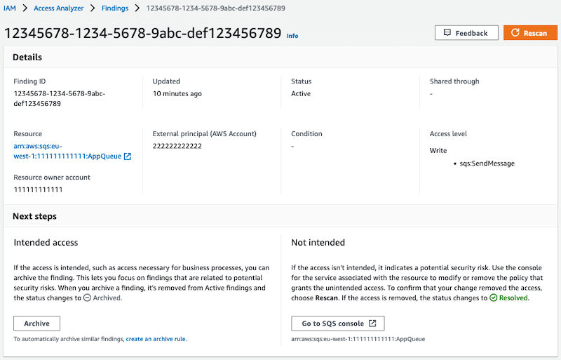
Task: Go to SQS console
Action: click(338, 324)
